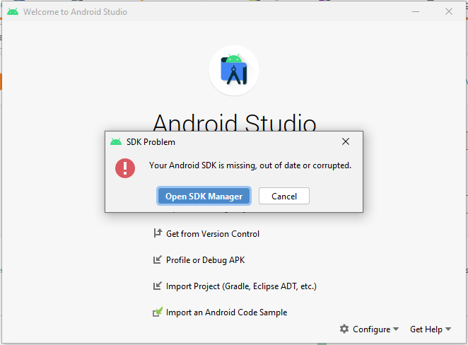Click the Import Project arrow icon
The width and height of the screenshot is (468, 345).
pyautogui.click(x=158, y=286)
